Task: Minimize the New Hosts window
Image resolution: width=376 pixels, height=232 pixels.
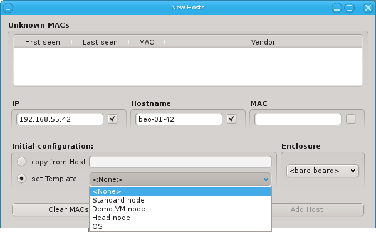Action: [x=337, y=8]
